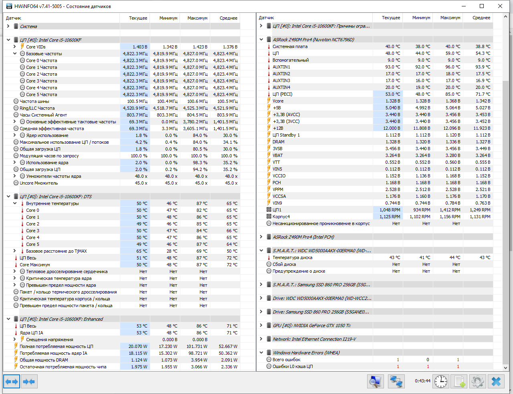Expand the ASRock Z490M Pro4 (Intel PCH) group
513x394 pixels.
coord(261,237)
